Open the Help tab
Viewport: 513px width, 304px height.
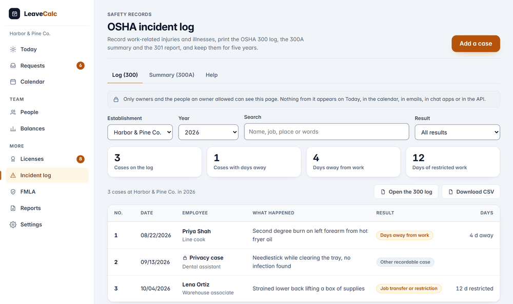tap(212, 75)
